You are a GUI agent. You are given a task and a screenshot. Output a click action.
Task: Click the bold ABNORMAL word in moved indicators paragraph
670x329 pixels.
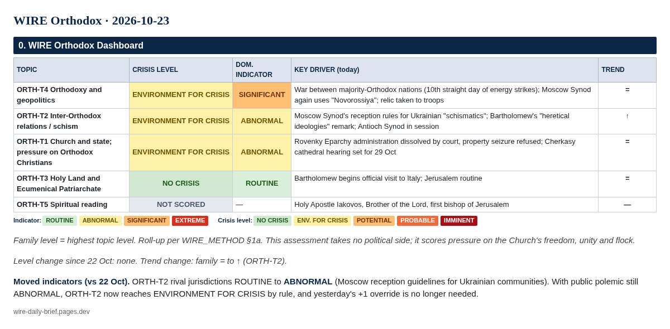tap(308, 282)
